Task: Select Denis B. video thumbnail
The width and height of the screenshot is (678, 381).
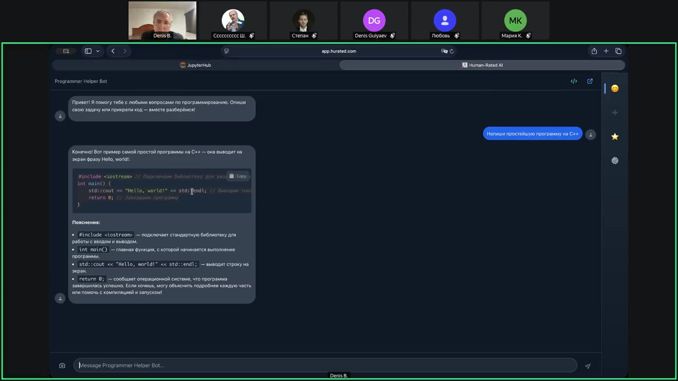Action: (x=162, y=21)
